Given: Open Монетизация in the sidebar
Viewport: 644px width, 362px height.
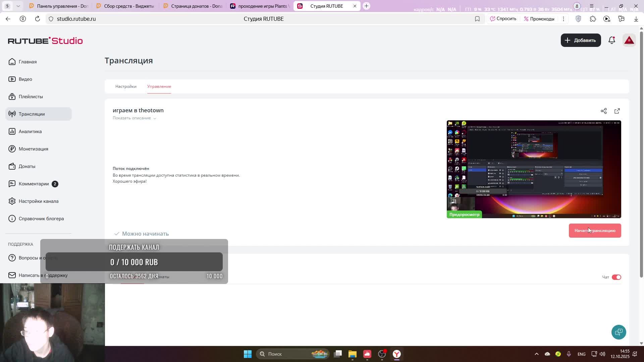Looking at the screenshot, I should [x=33, y=149].
